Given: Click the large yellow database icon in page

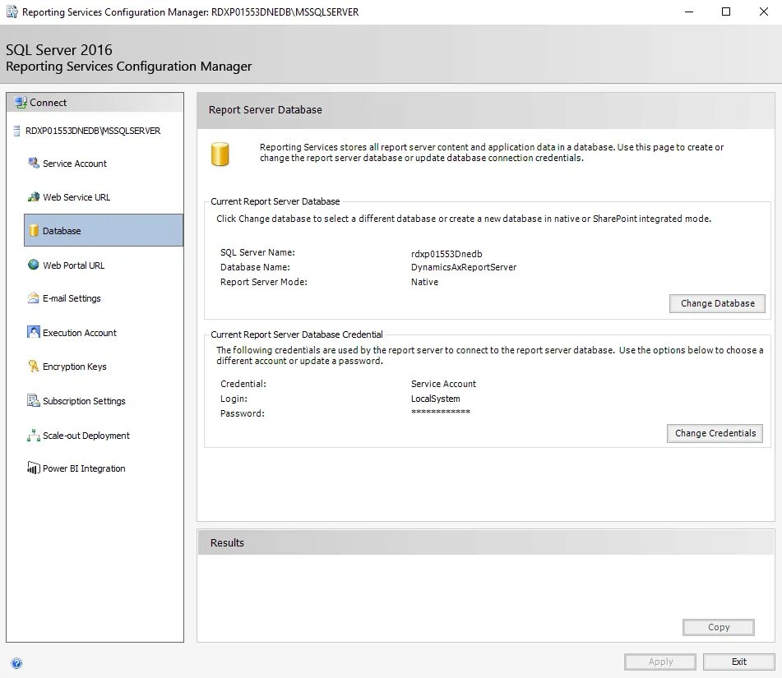Looking at the screenshot, I should tap(220, 154).
